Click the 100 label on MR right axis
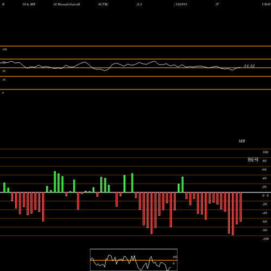 (x=265, y=152)
